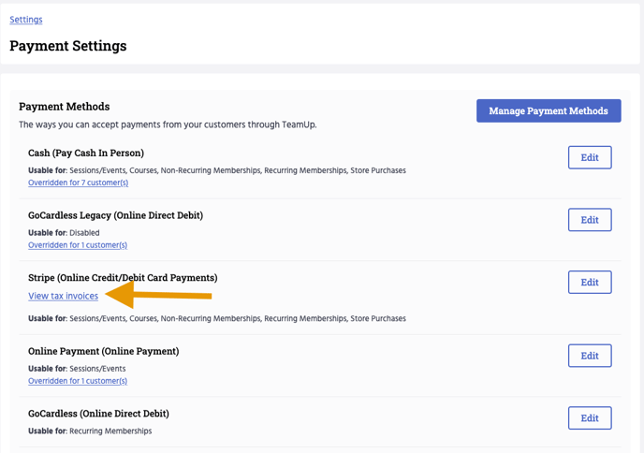Open 'Overridden for 7 customer(s)' link
The image size is (644, 453).
click(78, 183)
